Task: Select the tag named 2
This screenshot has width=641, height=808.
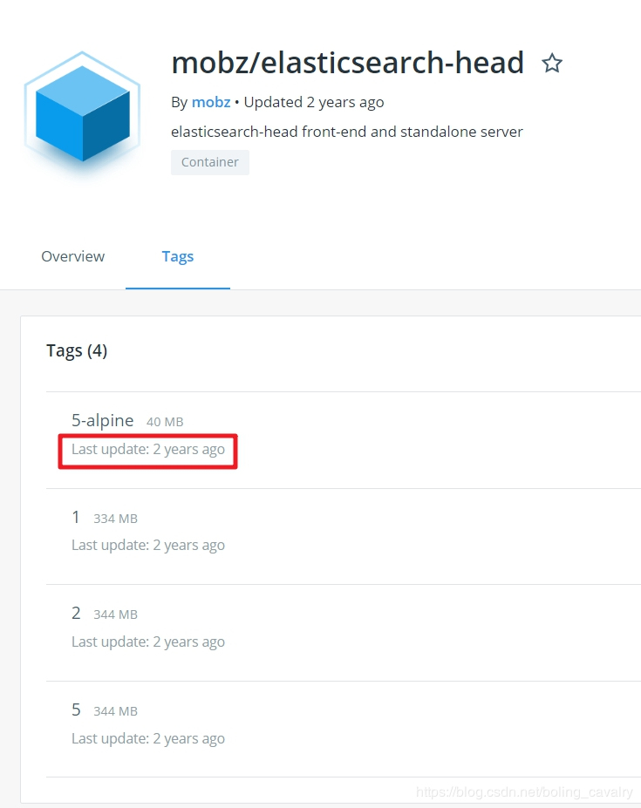Action: (76, 613)
